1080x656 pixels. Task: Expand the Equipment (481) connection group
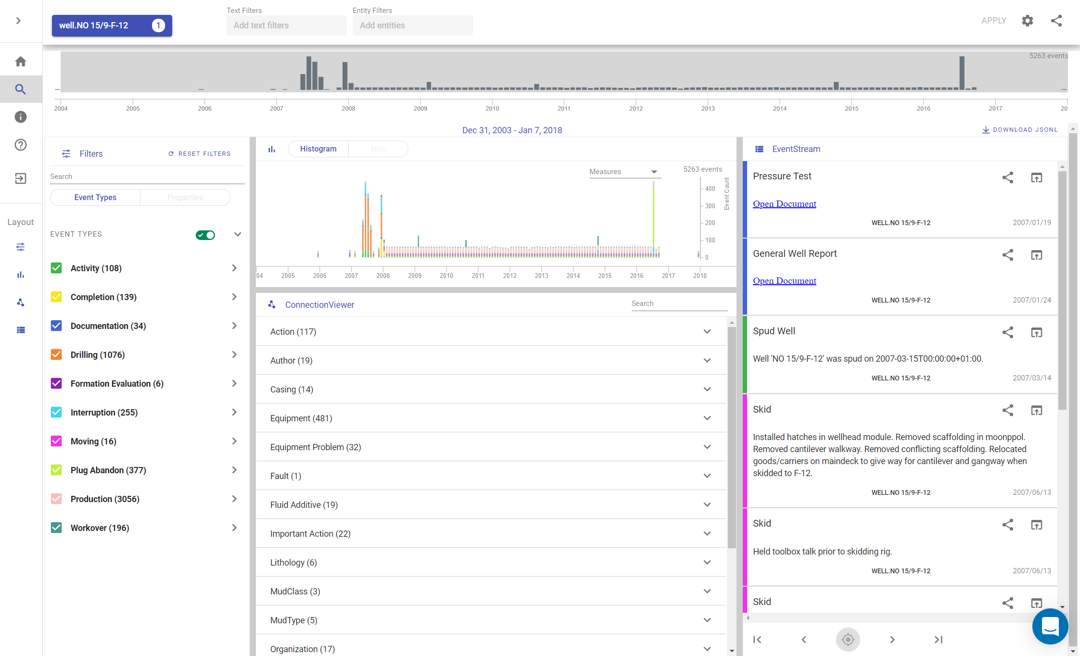tap(491, 418)
